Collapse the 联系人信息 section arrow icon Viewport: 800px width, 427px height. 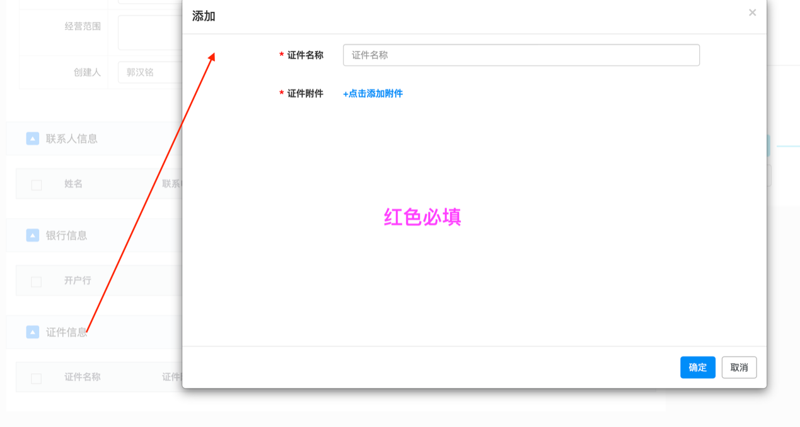click(33, 139)
